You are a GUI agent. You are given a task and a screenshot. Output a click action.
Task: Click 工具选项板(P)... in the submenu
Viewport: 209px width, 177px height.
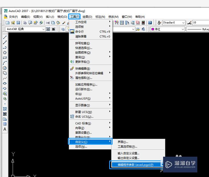pos(138,147)
